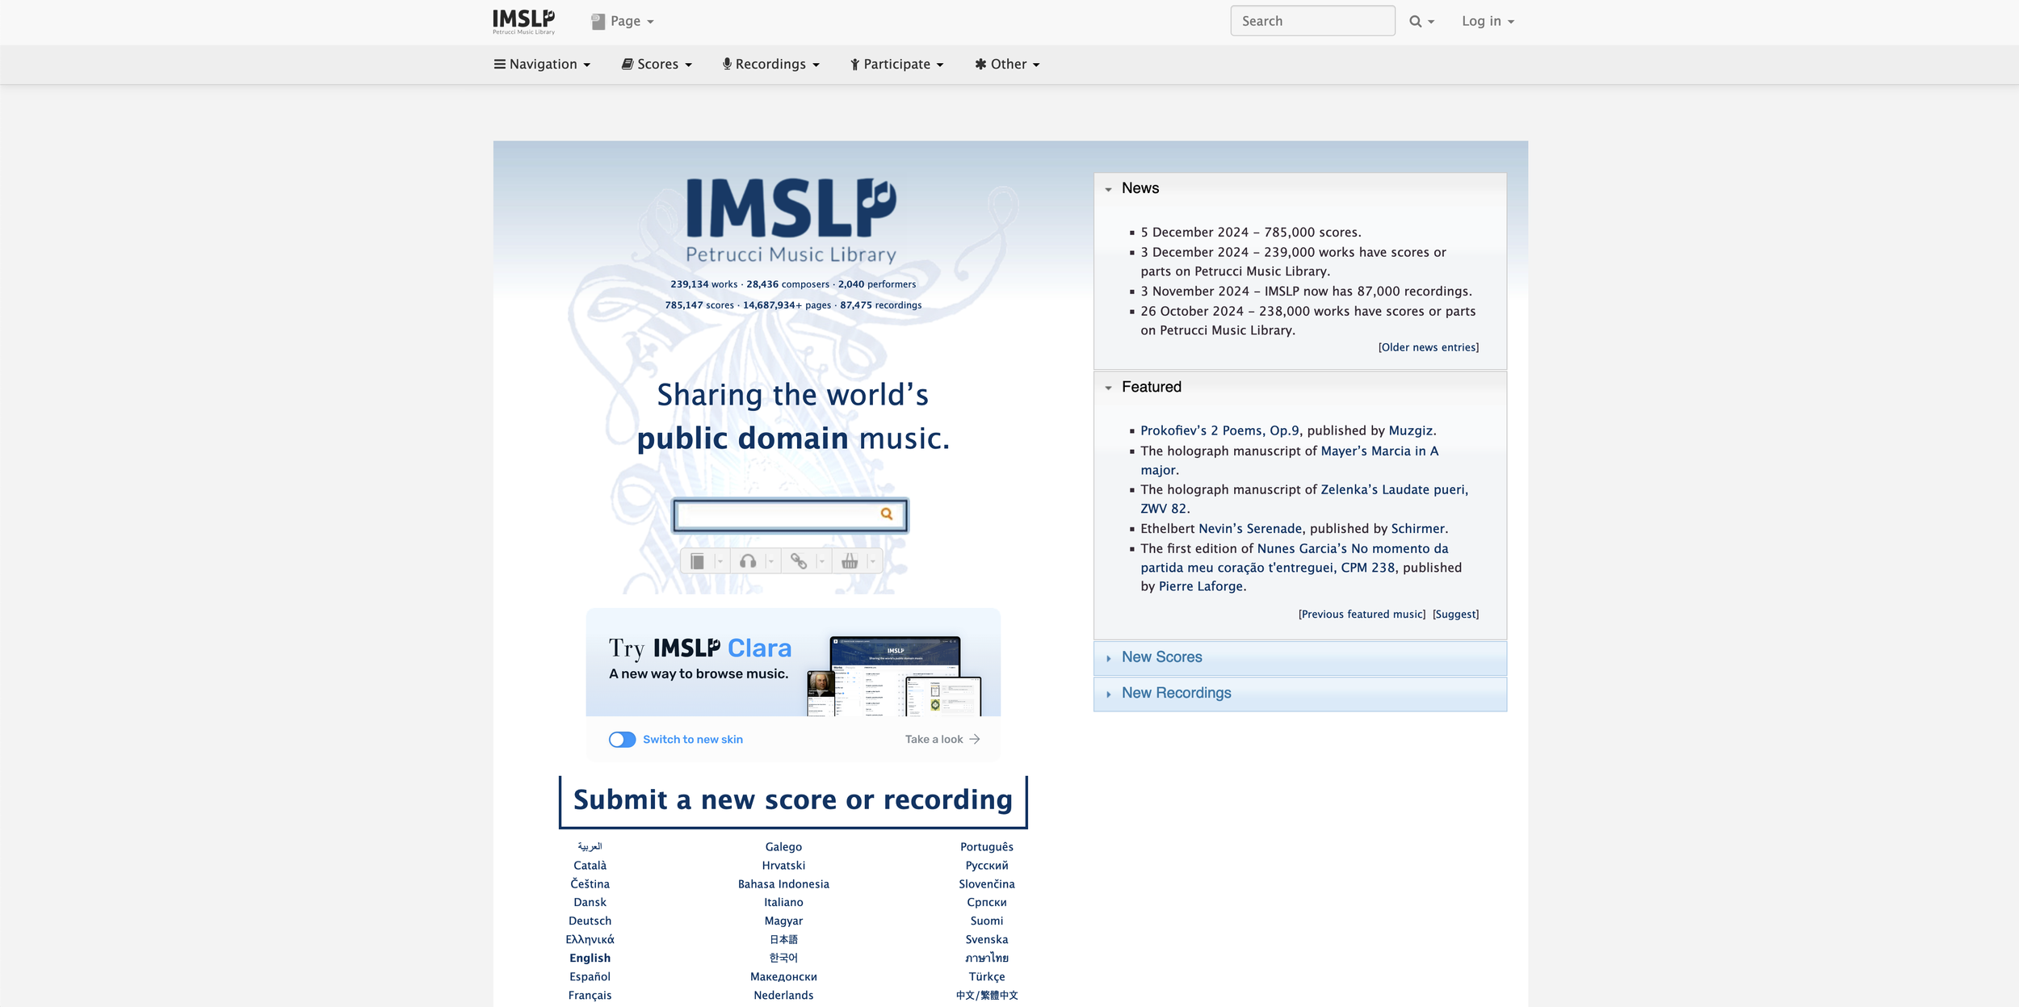Click the headphones recordings icon
2019x1007 pixels.
[748, 561]
